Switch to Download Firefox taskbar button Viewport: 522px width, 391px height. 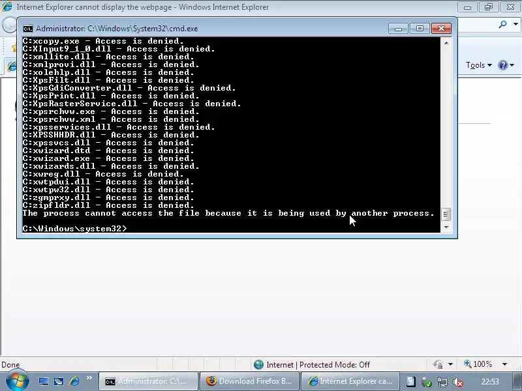coord(250,381)
